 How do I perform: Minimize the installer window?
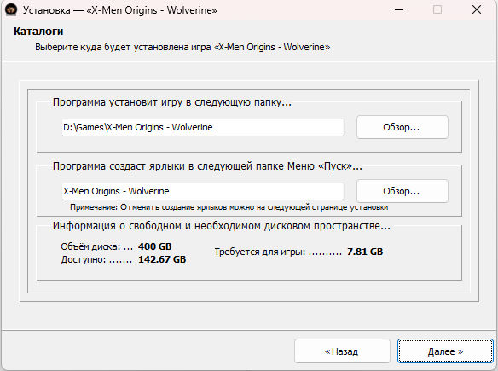(399, 9)
